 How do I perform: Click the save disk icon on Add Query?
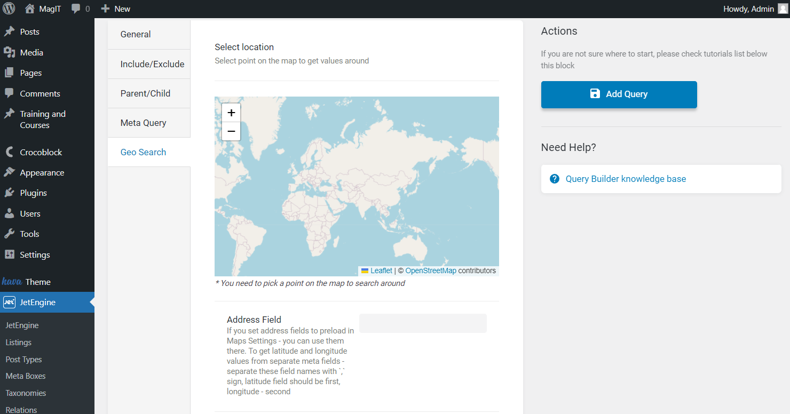pyautogui.click(x=595, y=94)
